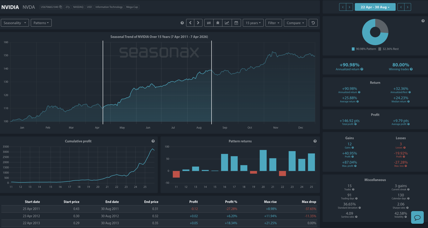This screenshot has height=228, width=428.
Task: Click the Mega-Cap tag
Action: tap(133, 6)
